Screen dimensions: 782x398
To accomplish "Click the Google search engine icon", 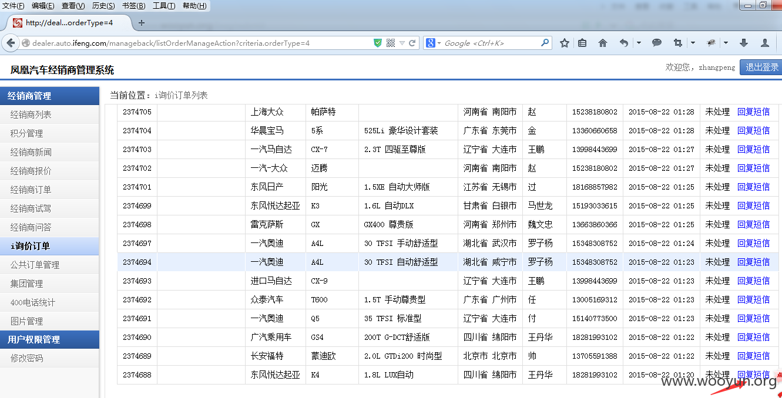I will (x=430, y=43).
